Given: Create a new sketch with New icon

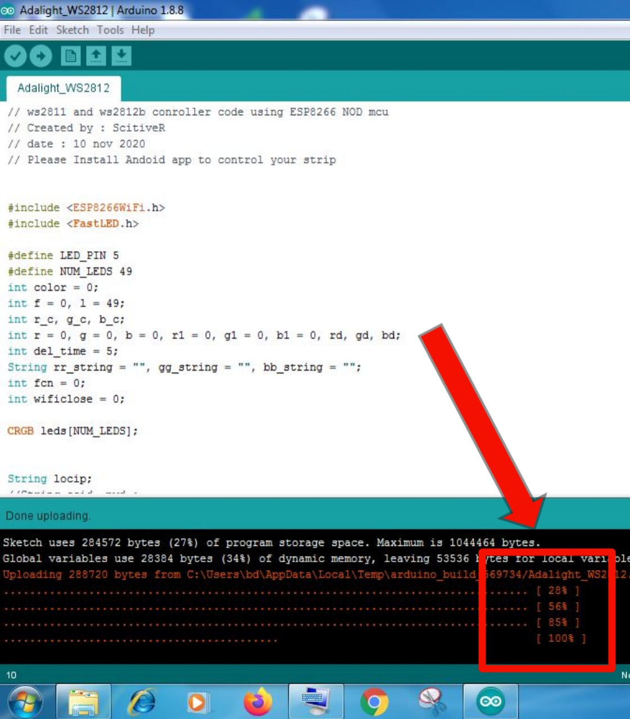Looking at the screenshot, I should click(x=71, y=56).
